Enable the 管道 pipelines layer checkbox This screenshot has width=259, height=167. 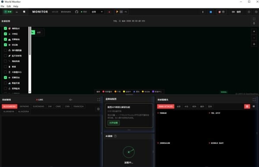coord(6,66)
